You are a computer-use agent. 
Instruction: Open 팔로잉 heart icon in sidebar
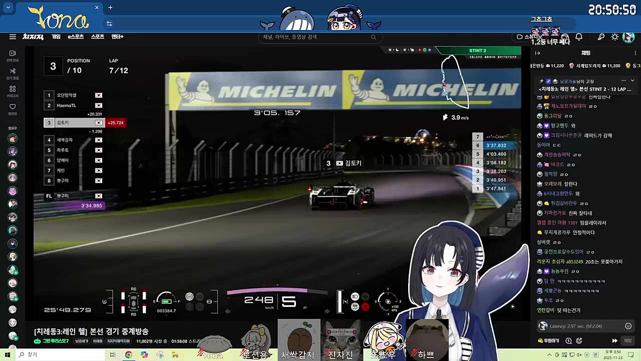[13, 109]
